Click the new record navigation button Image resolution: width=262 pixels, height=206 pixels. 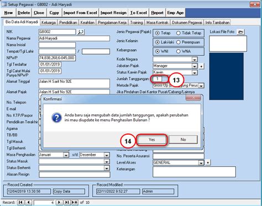tap(75, 202)
